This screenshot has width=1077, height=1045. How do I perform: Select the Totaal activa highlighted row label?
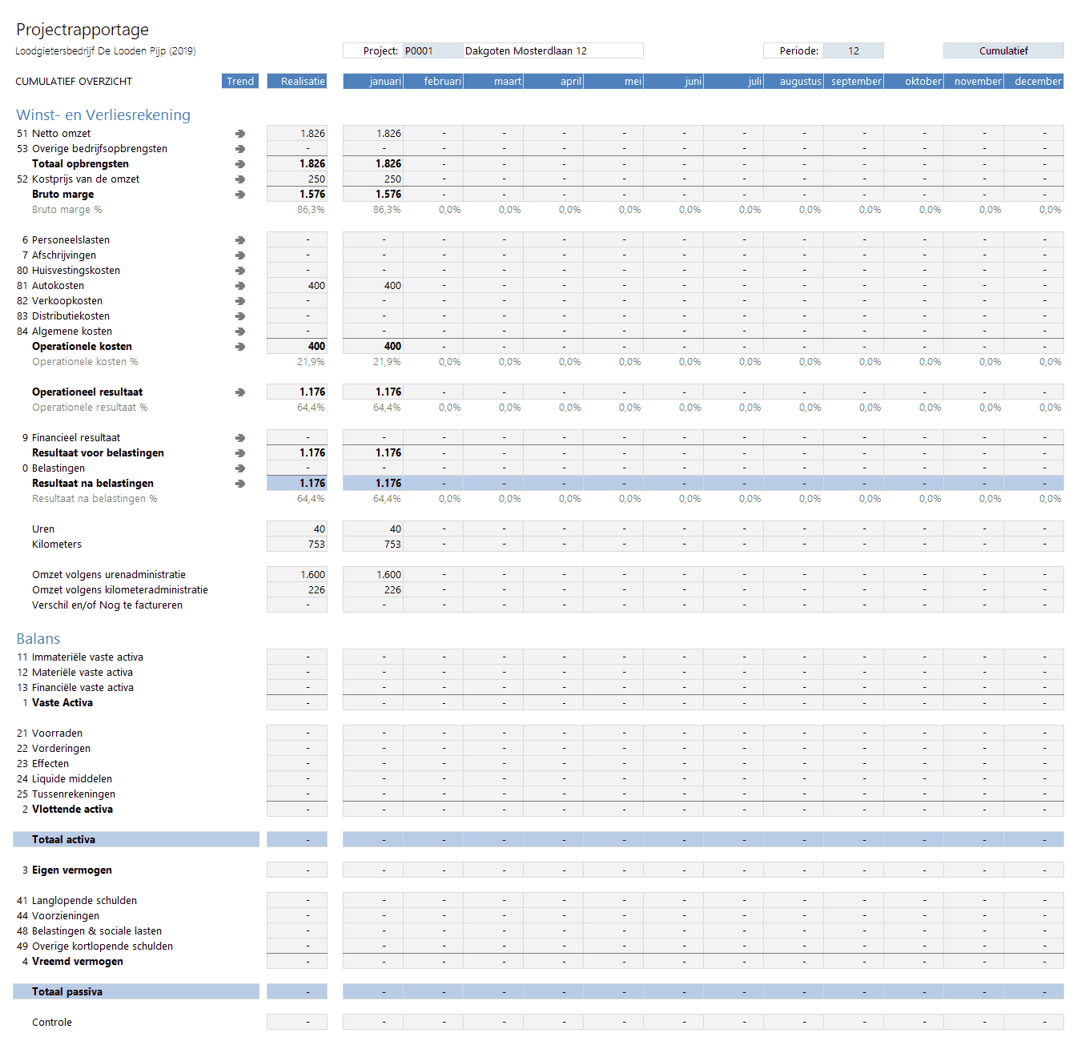pyautogui.click(x=136, y=840)
